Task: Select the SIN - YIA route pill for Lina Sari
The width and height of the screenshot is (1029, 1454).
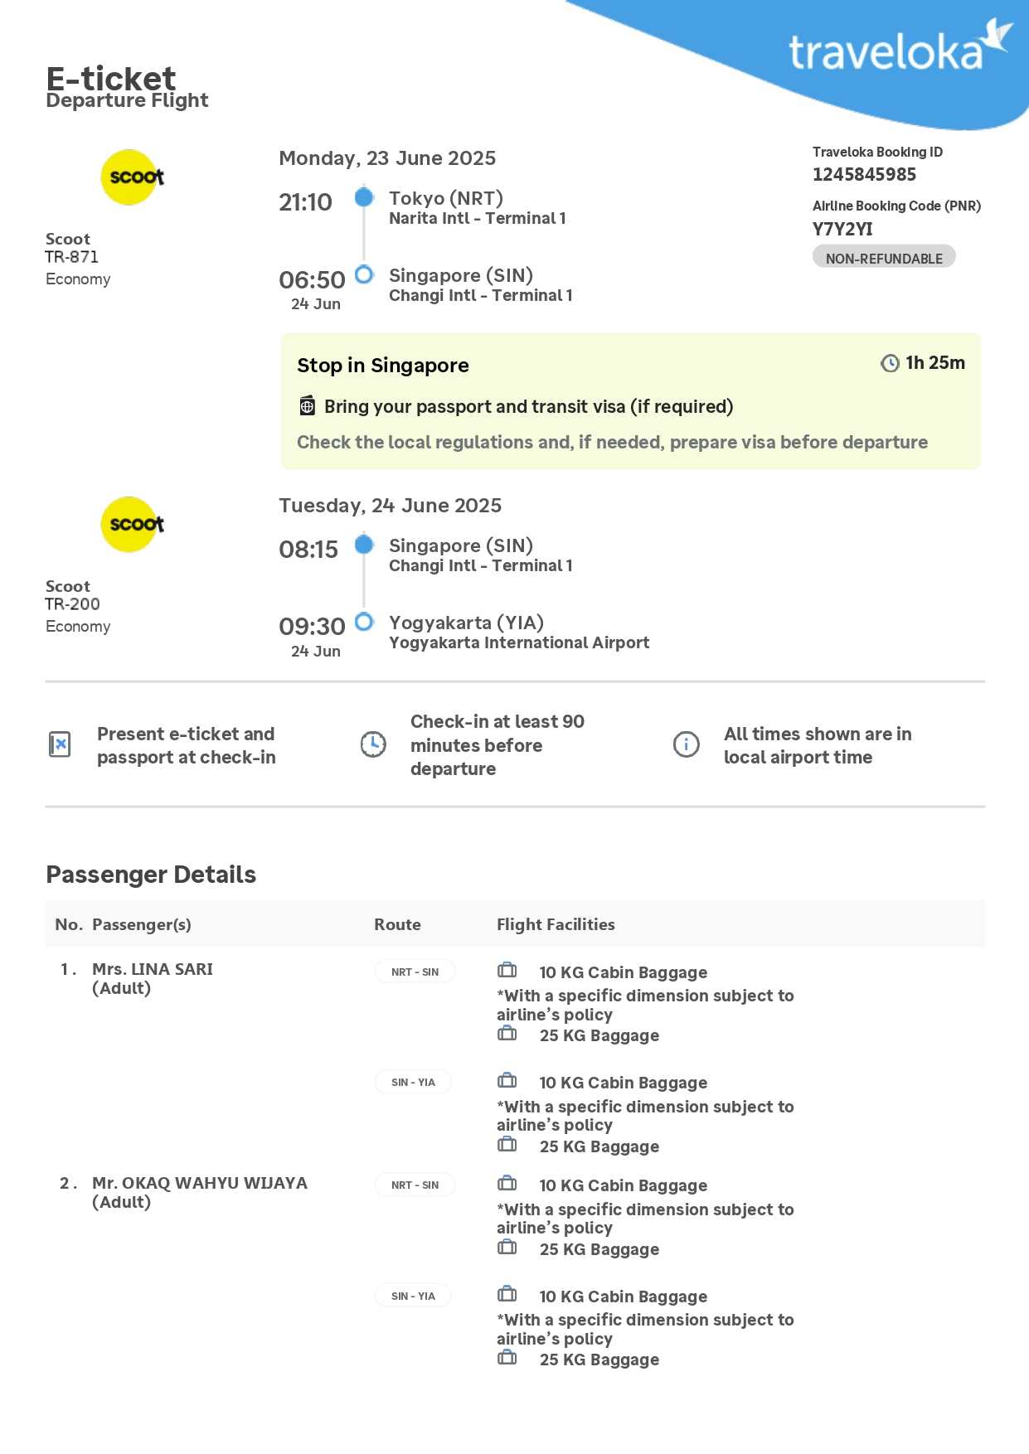Action: 413,1082
